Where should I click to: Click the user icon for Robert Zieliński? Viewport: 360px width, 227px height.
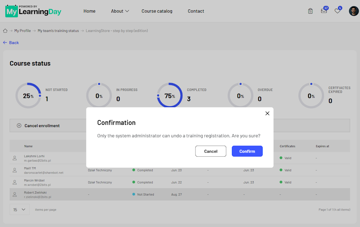pos(15,195)
